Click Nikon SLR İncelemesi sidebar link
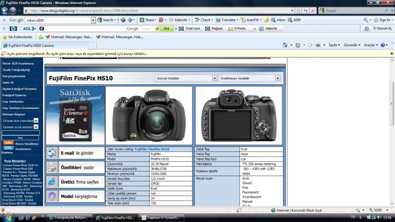The width and height of the screenshot is (395, 222). point(18,64)
